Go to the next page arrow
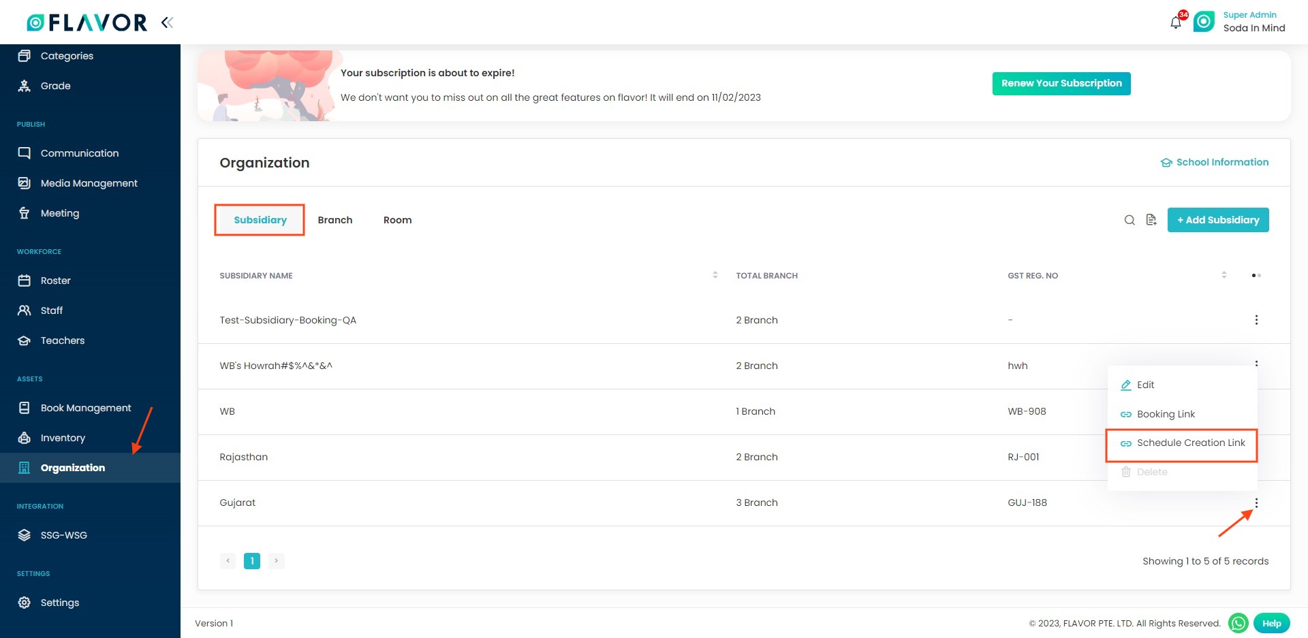 (x=276, y=561)
